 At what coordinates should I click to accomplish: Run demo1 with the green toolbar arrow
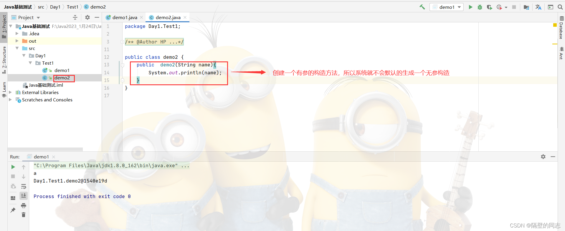pos(470,7)
